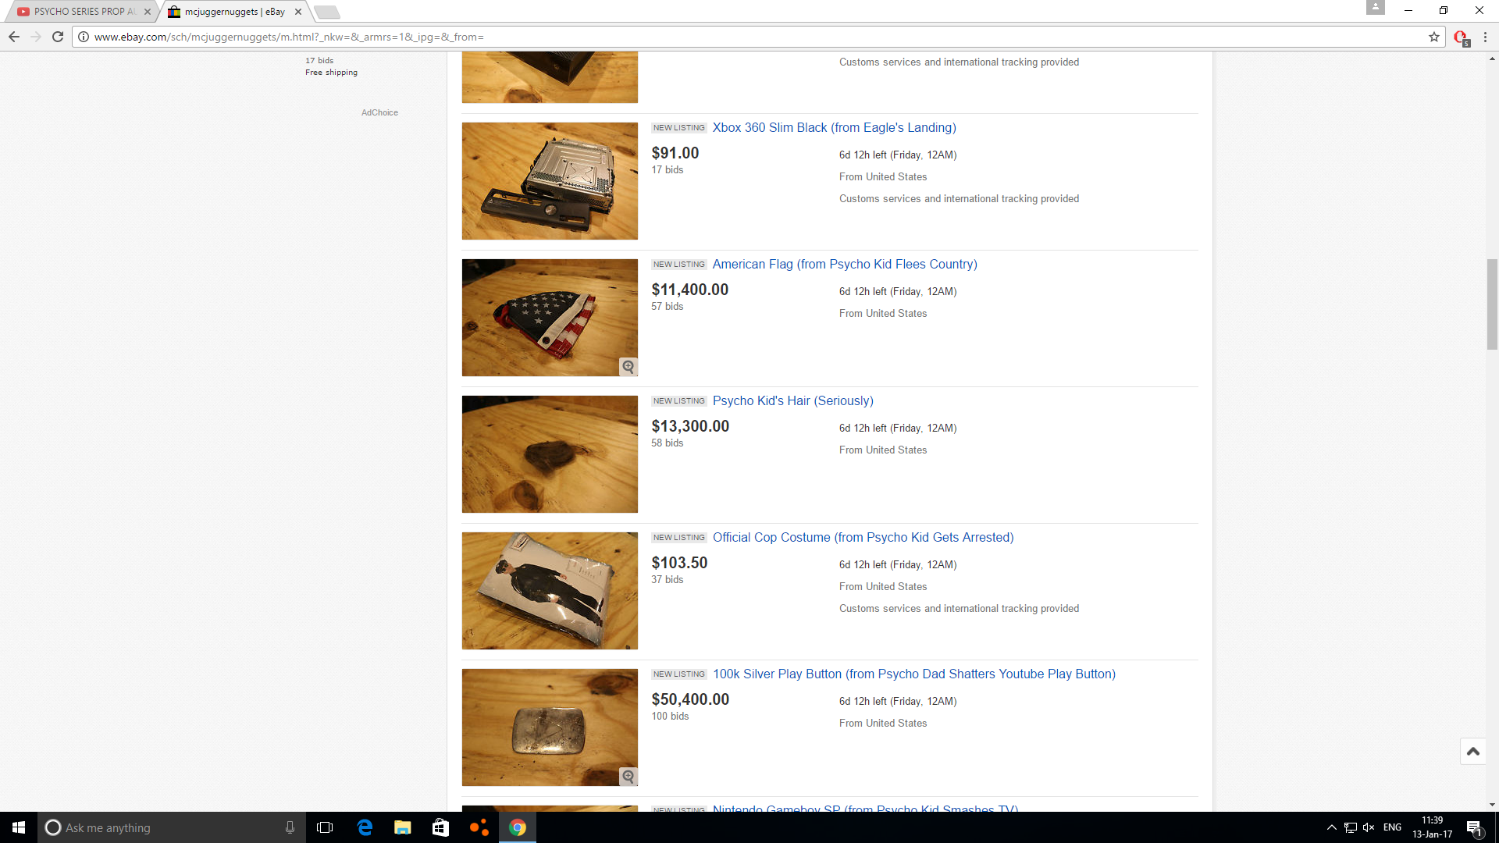Click the 57 bids text
This screenshot has width=1499, height=843.
[x=668, y=306]
